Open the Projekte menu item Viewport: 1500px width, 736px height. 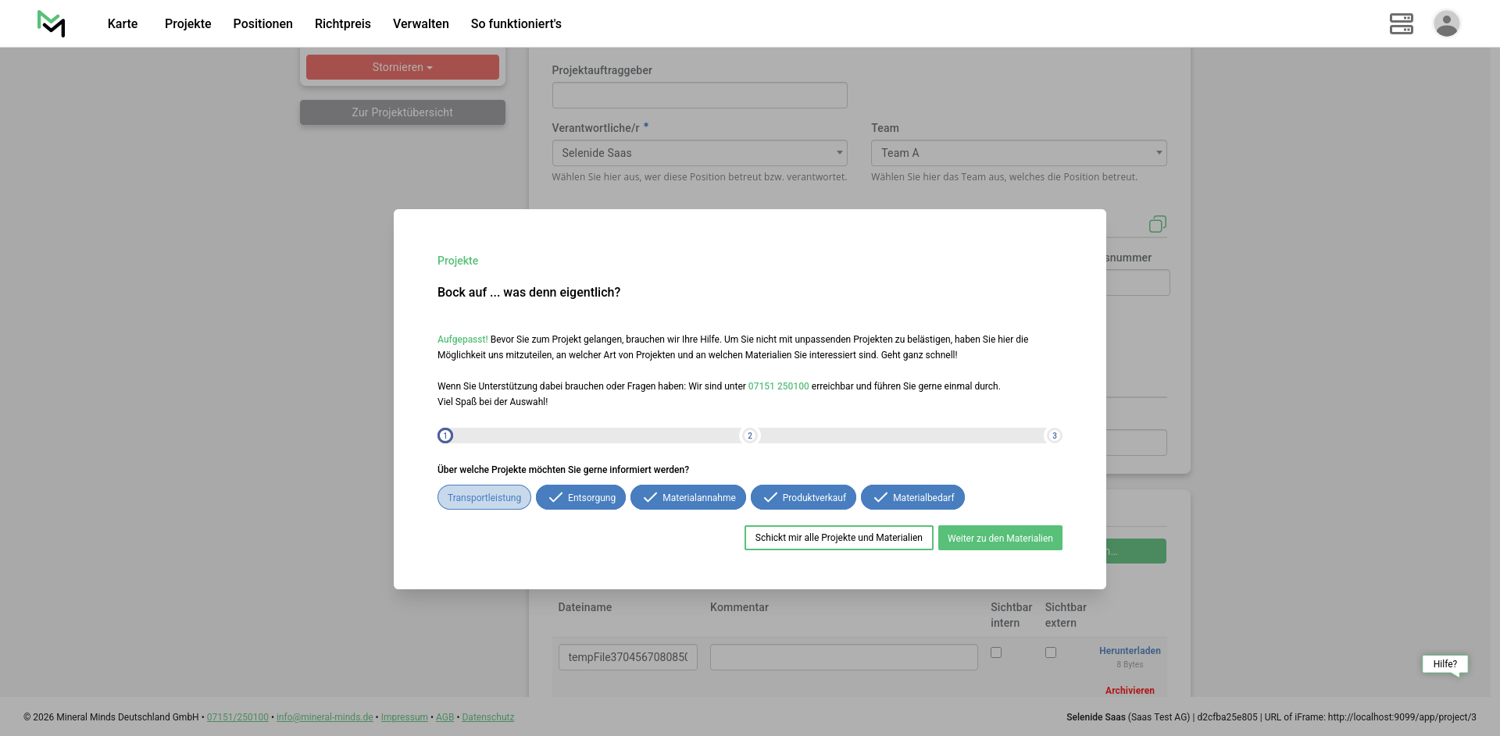[187, 23]
